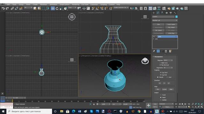Activate the Select and Scale tool
Viewport: 204px width, 114px height.
pos(61,9)
